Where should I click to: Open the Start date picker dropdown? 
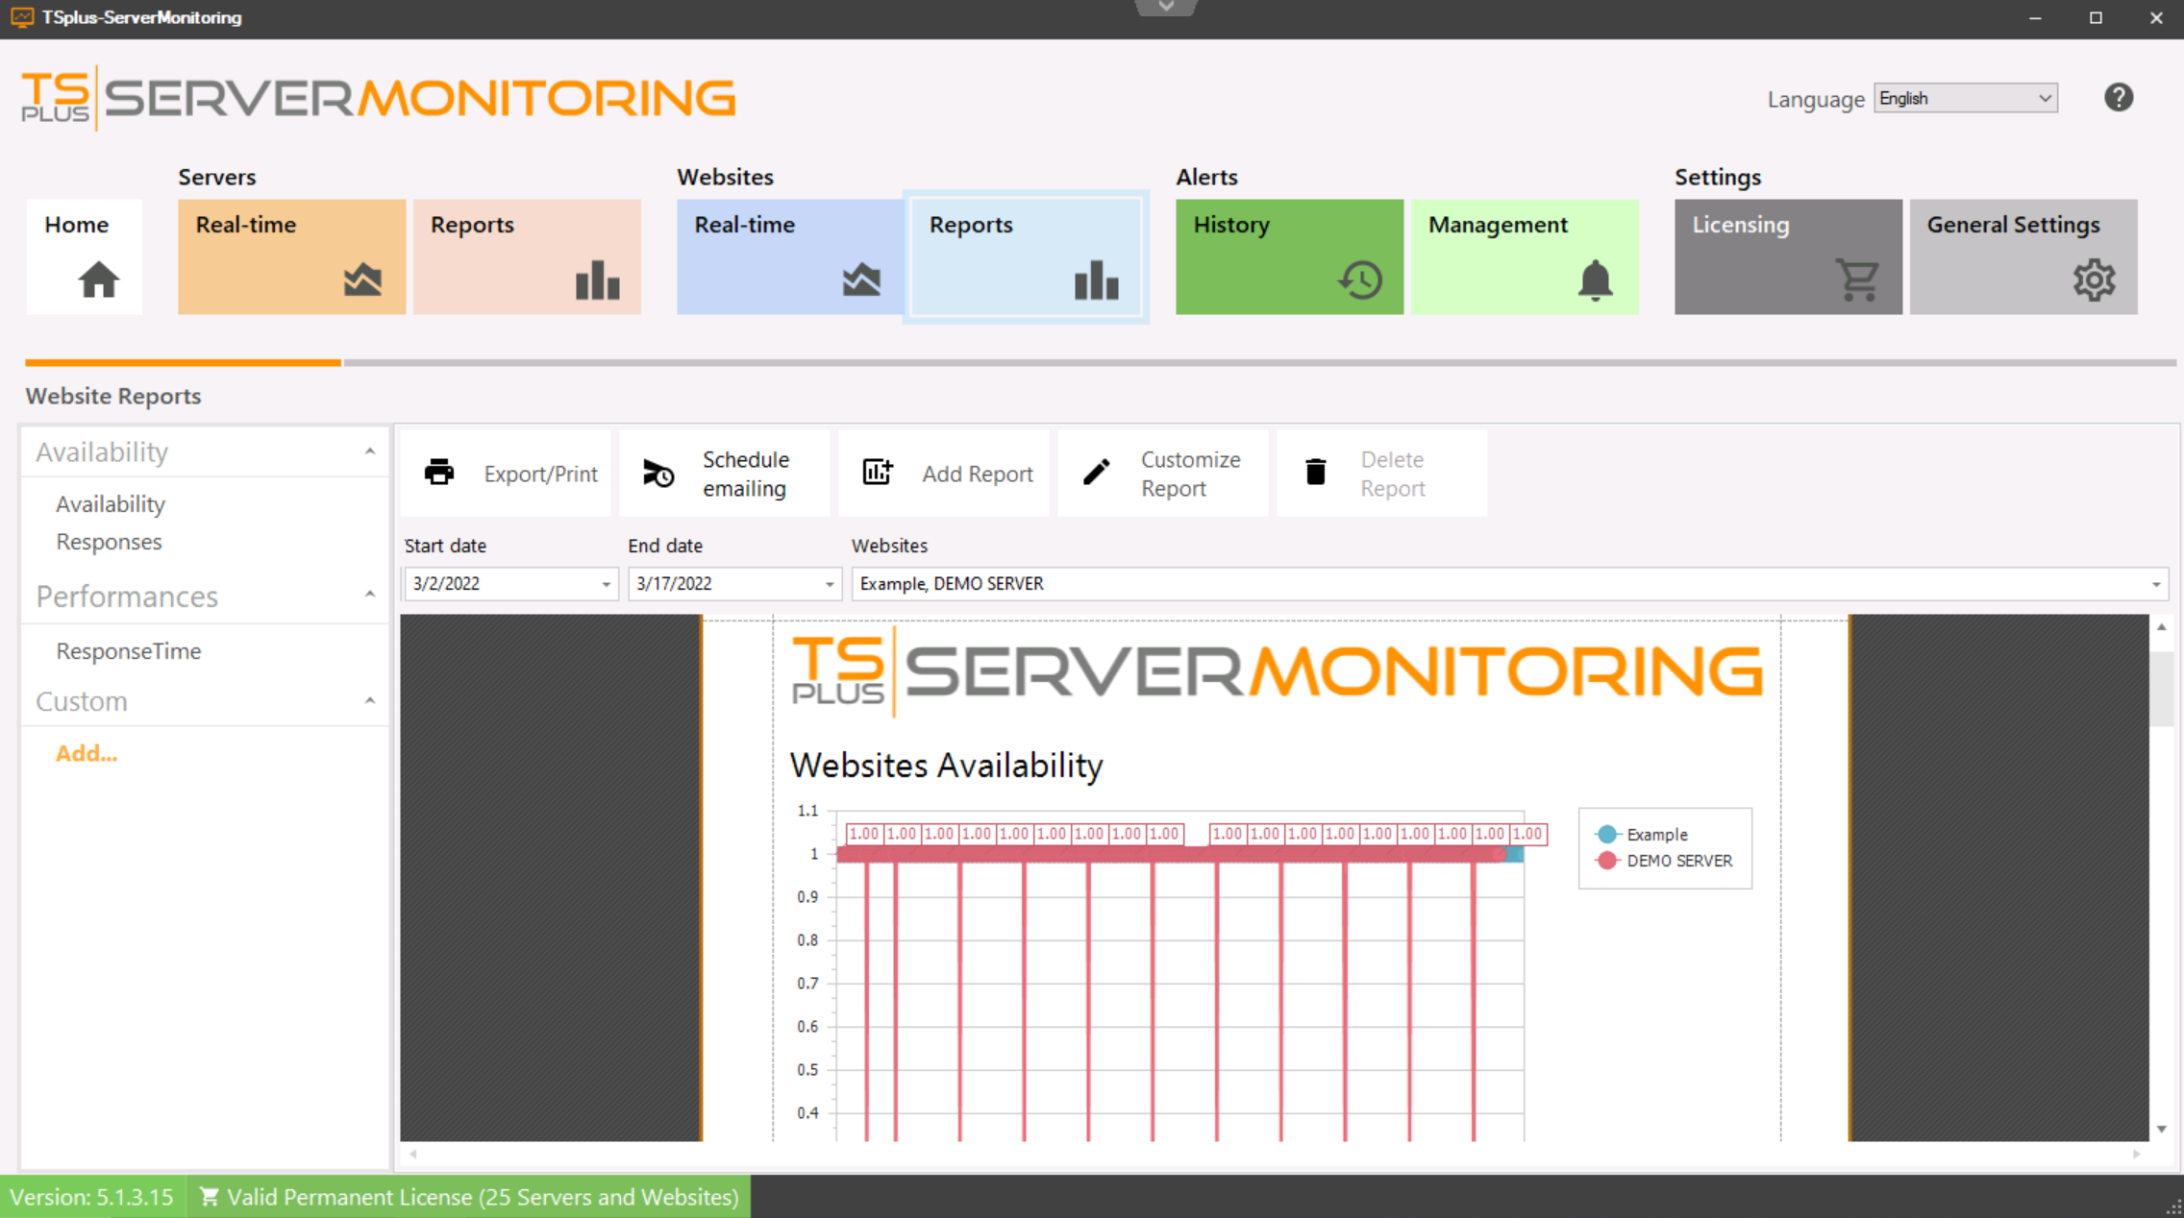[x=606, y=584]
